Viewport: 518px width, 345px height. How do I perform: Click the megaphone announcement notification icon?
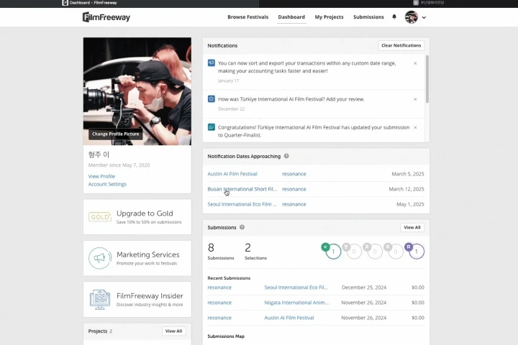(x=212, y=63)
